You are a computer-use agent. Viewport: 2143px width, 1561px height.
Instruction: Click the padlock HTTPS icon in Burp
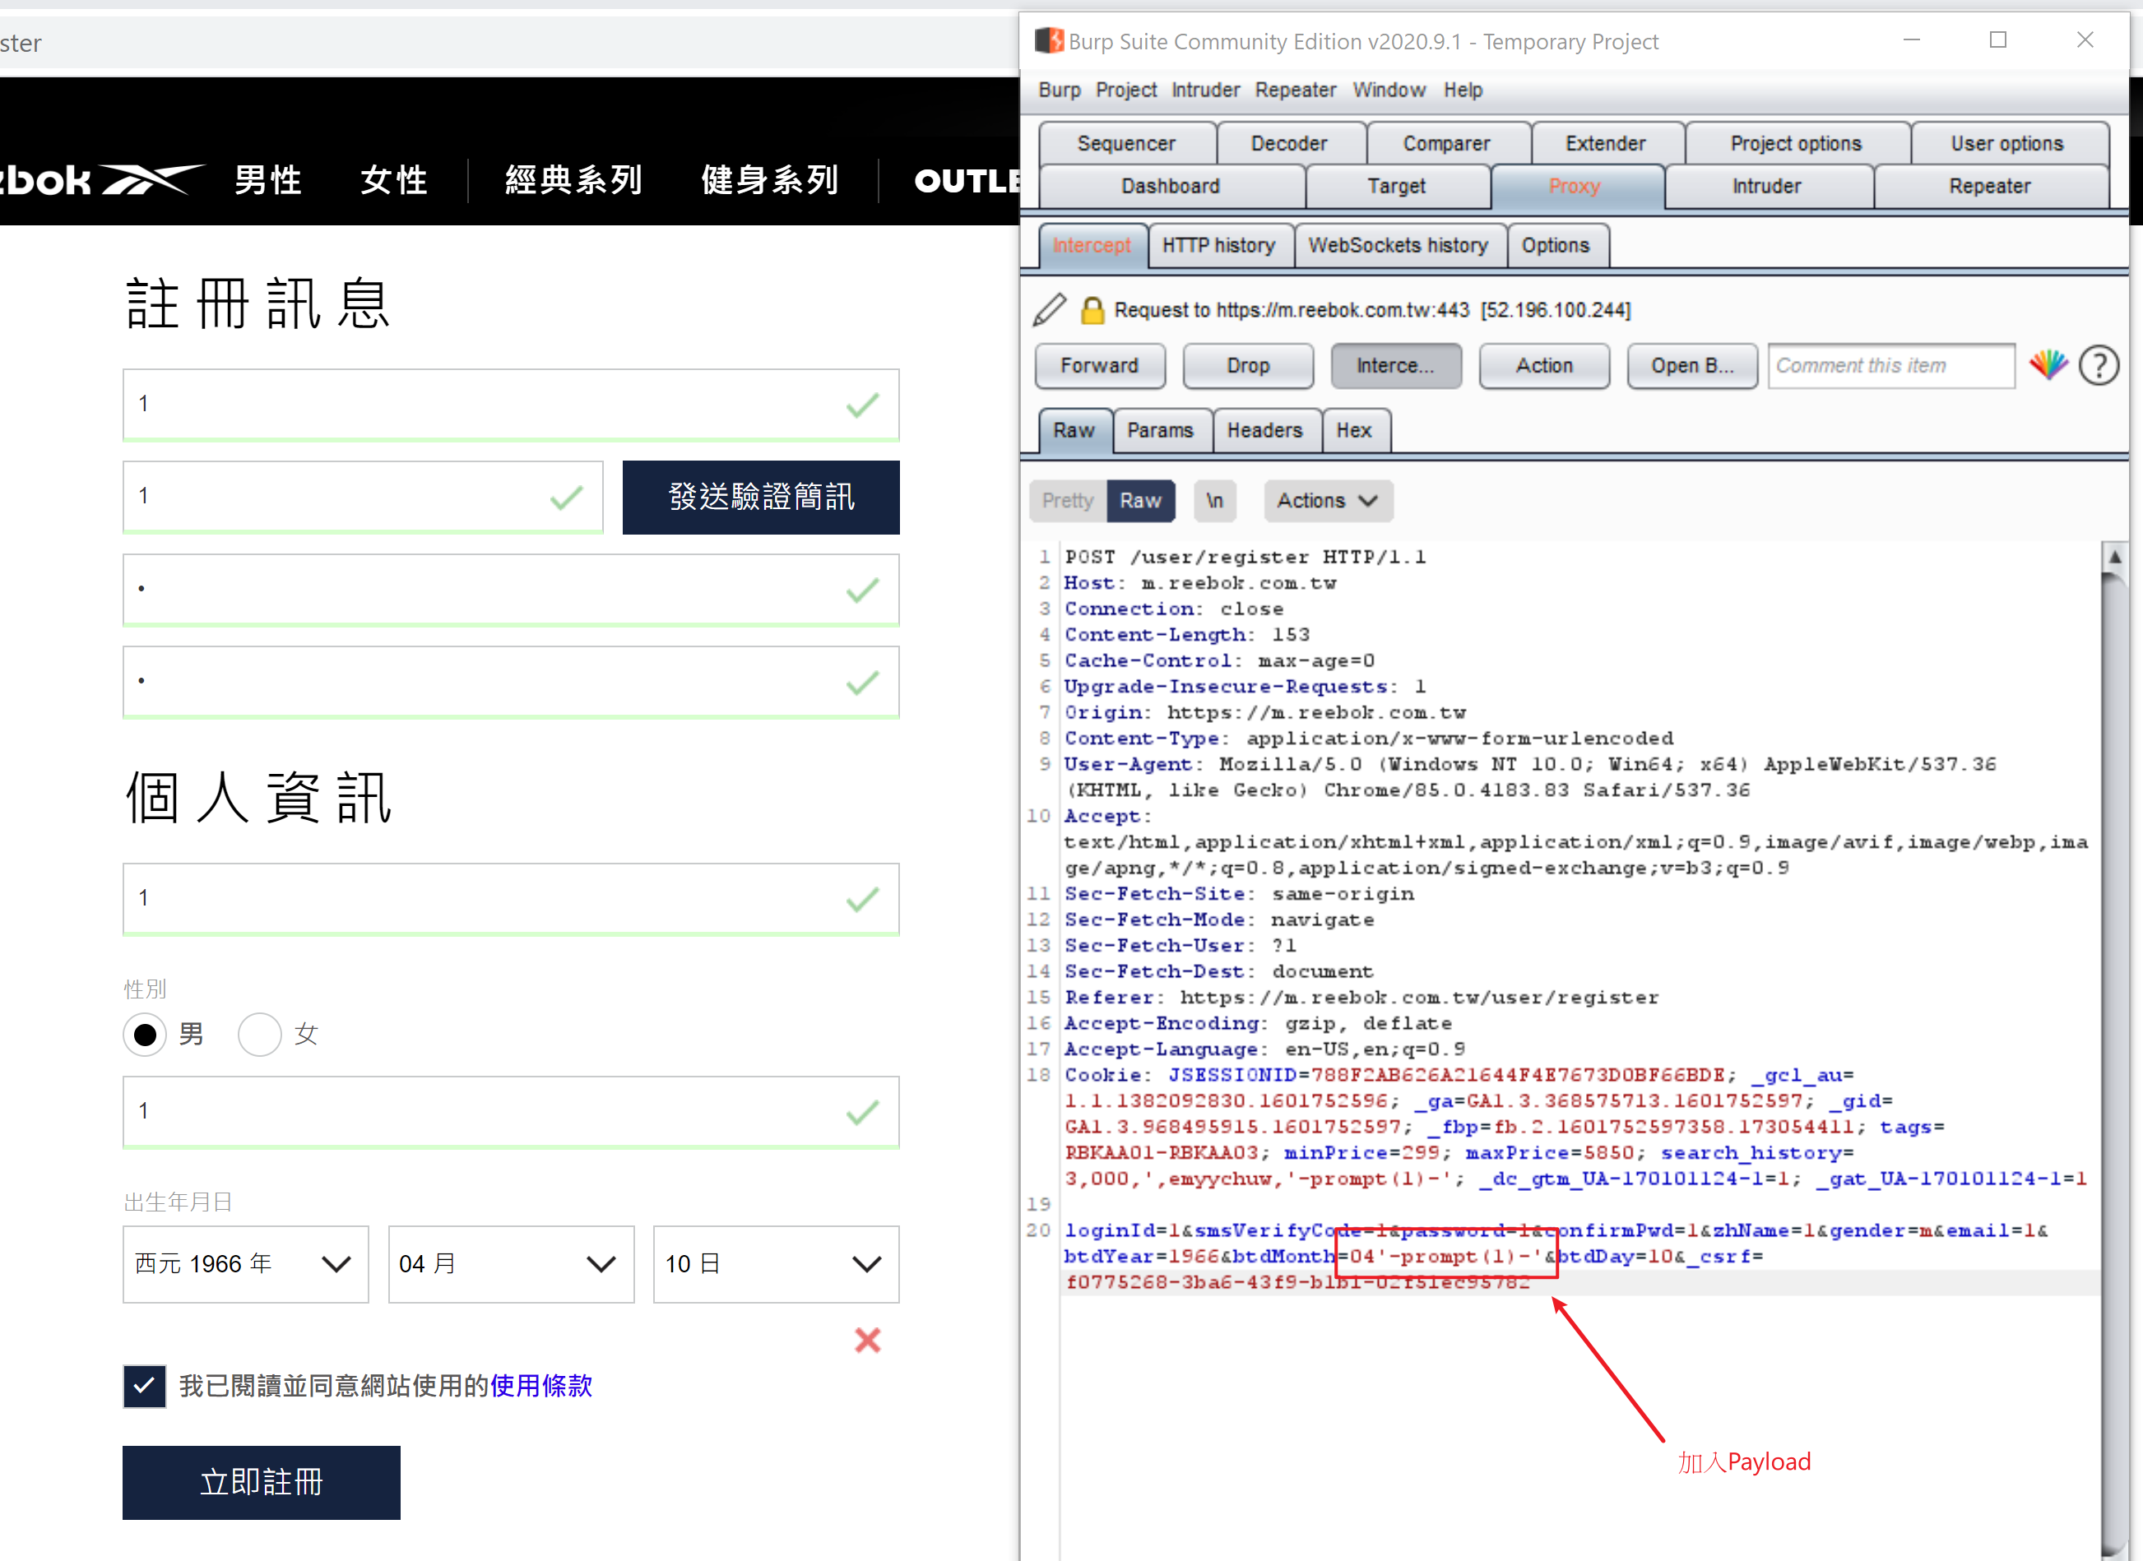[x=1092, y=310]
